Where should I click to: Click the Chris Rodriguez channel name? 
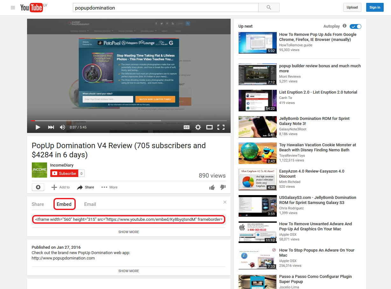[x=291, y=208]
